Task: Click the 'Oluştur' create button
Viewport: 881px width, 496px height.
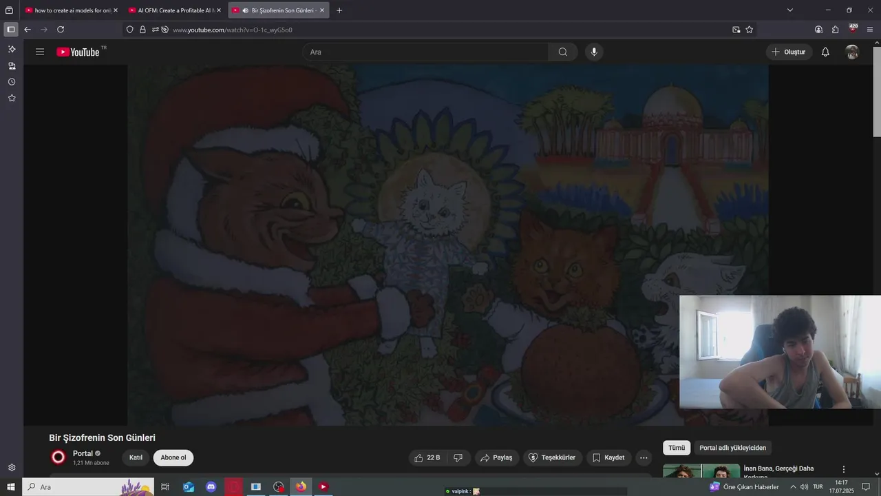Action: click(x=789, y=52)
